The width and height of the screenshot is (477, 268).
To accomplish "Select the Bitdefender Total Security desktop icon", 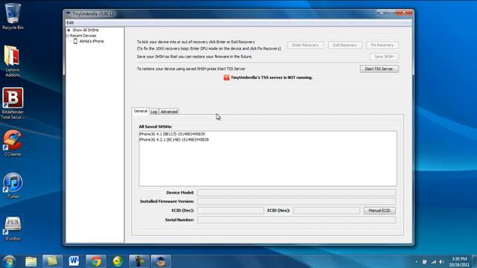I will (x=13, y=103).
